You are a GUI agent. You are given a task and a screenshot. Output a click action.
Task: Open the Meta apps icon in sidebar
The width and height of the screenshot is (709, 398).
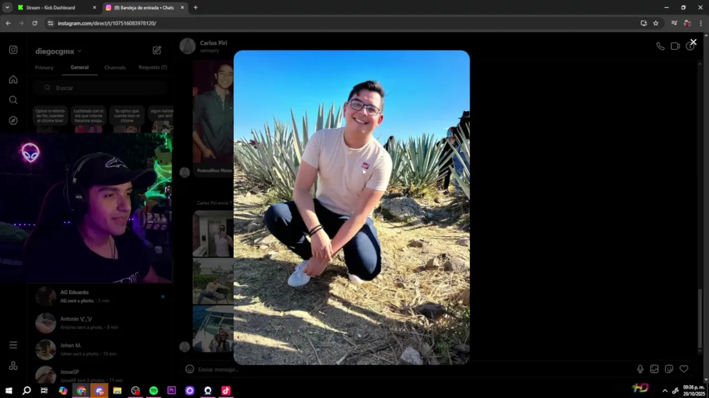tap(13, 366)
